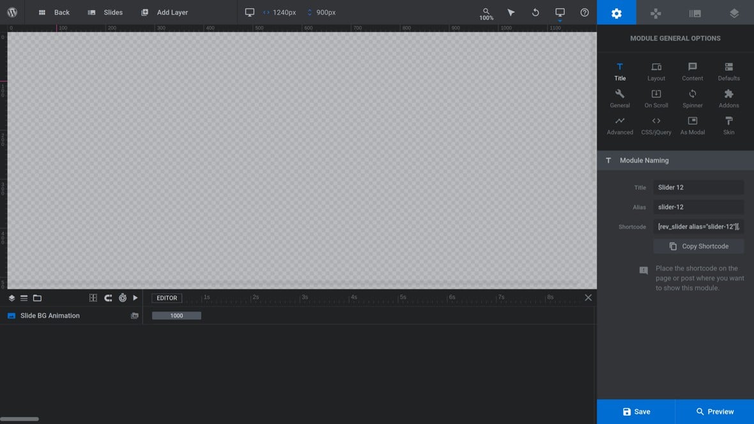754x424 pixels.
Task: Open the As Modal settings section
Action: click(693, 125)
